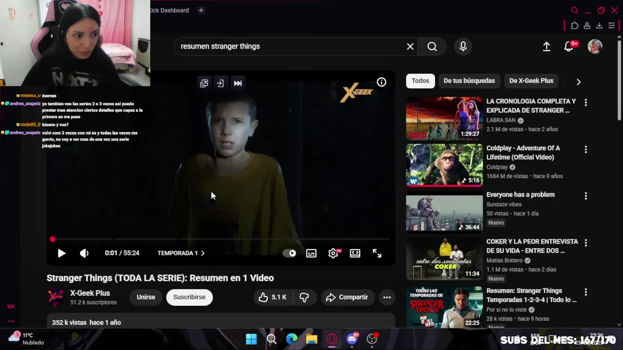Click the red playhead dot on timeline

coord(52,239)
